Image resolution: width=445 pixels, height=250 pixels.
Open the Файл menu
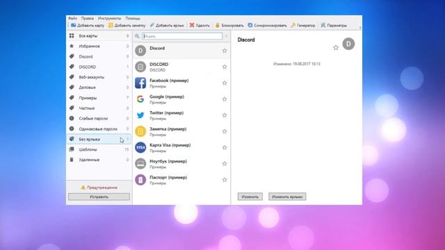coord(72,18)
